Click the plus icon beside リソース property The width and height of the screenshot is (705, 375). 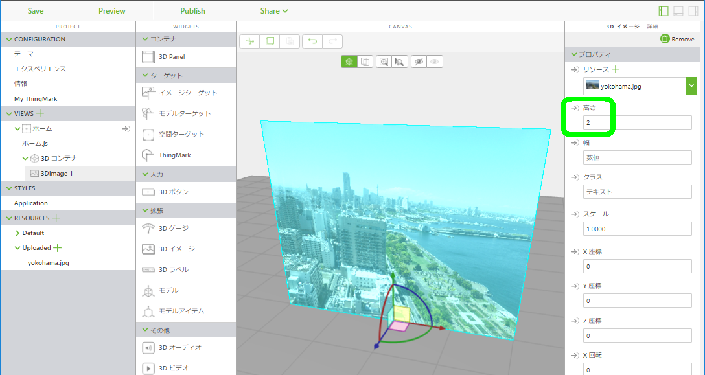[616, 69]
